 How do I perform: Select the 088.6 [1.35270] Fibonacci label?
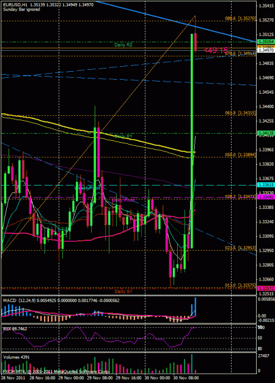[240, 18]
